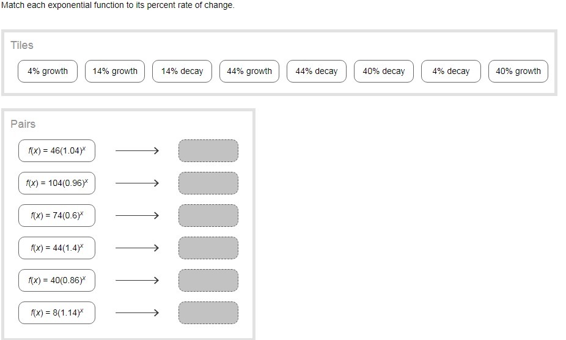The width and height of the screenshot is (566, 340).
Task: Select the 40% growth tile
Action: [x=518, y=71]
